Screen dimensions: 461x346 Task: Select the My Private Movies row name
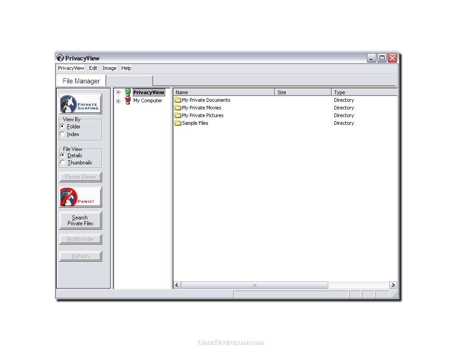pos(201,108)
